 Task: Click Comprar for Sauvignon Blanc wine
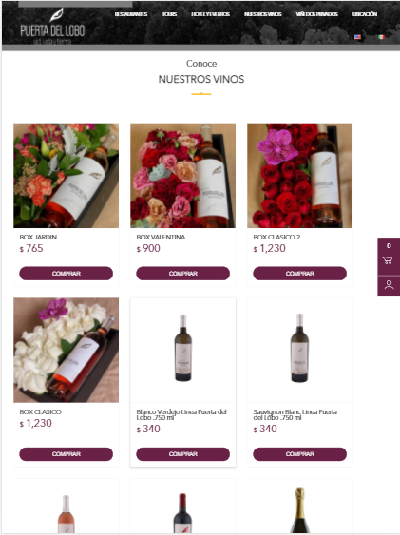(x=299, y=454)
